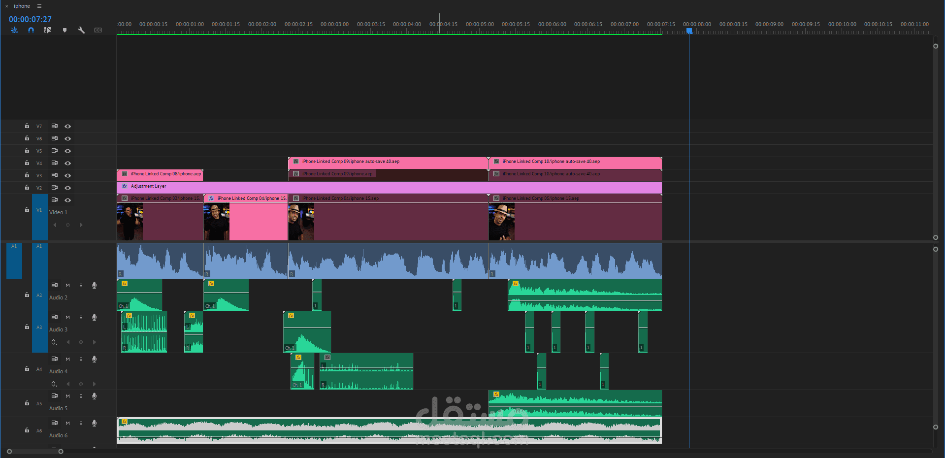Hide the V3 track with the eye icon
Viewport: 945px width, 458px height.
tap(68, 175)
